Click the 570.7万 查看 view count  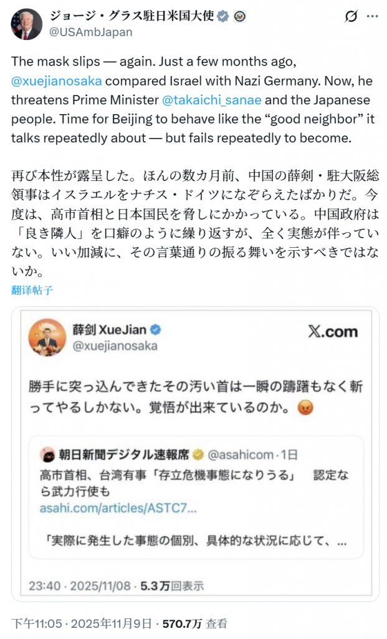(194, 623)
